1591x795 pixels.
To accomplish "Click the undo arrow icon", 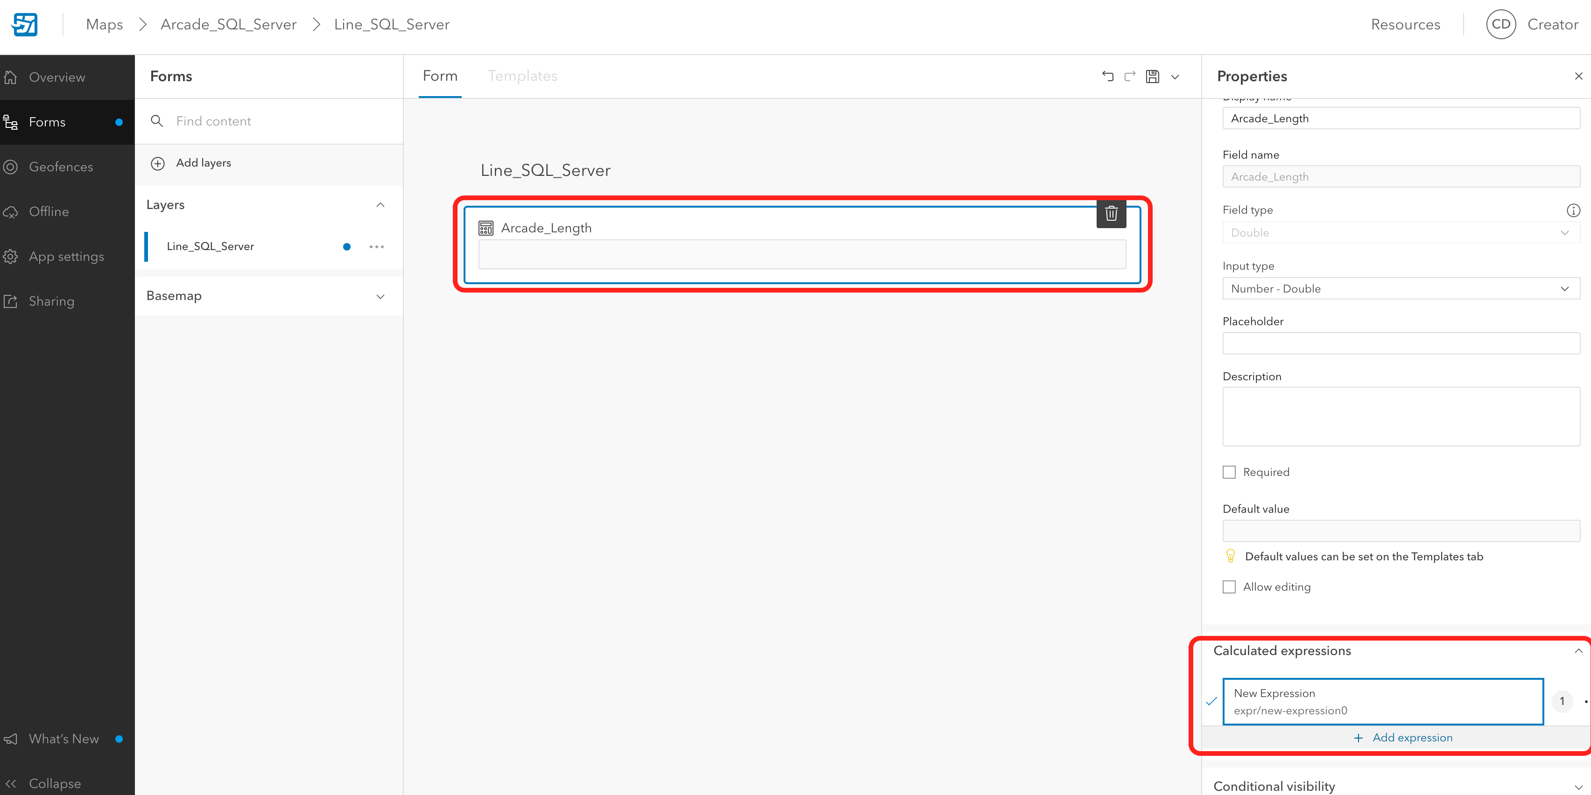I will point(1107,77).
